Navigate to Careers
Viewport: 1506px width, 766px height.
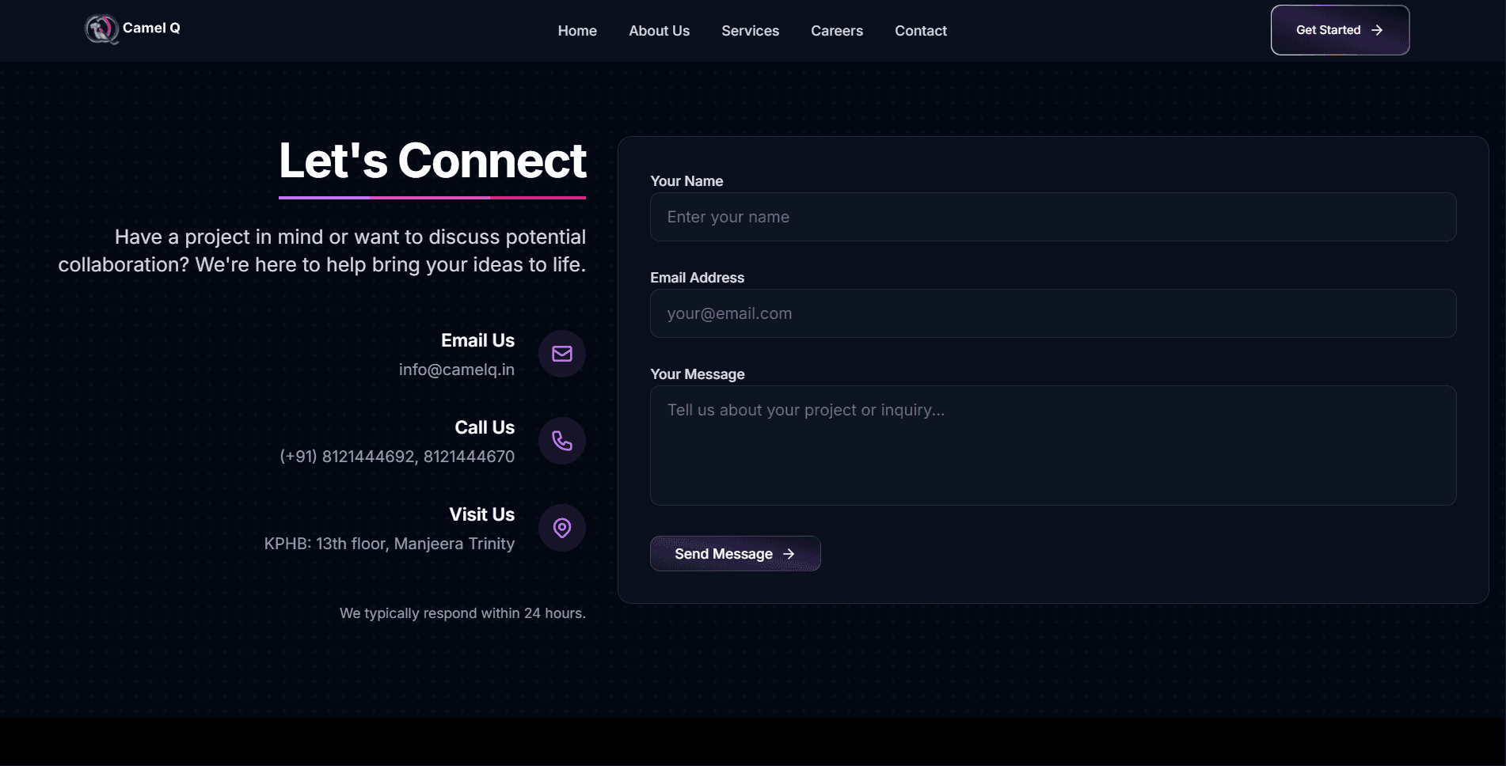pyautogui.click(x=837, y=31)
